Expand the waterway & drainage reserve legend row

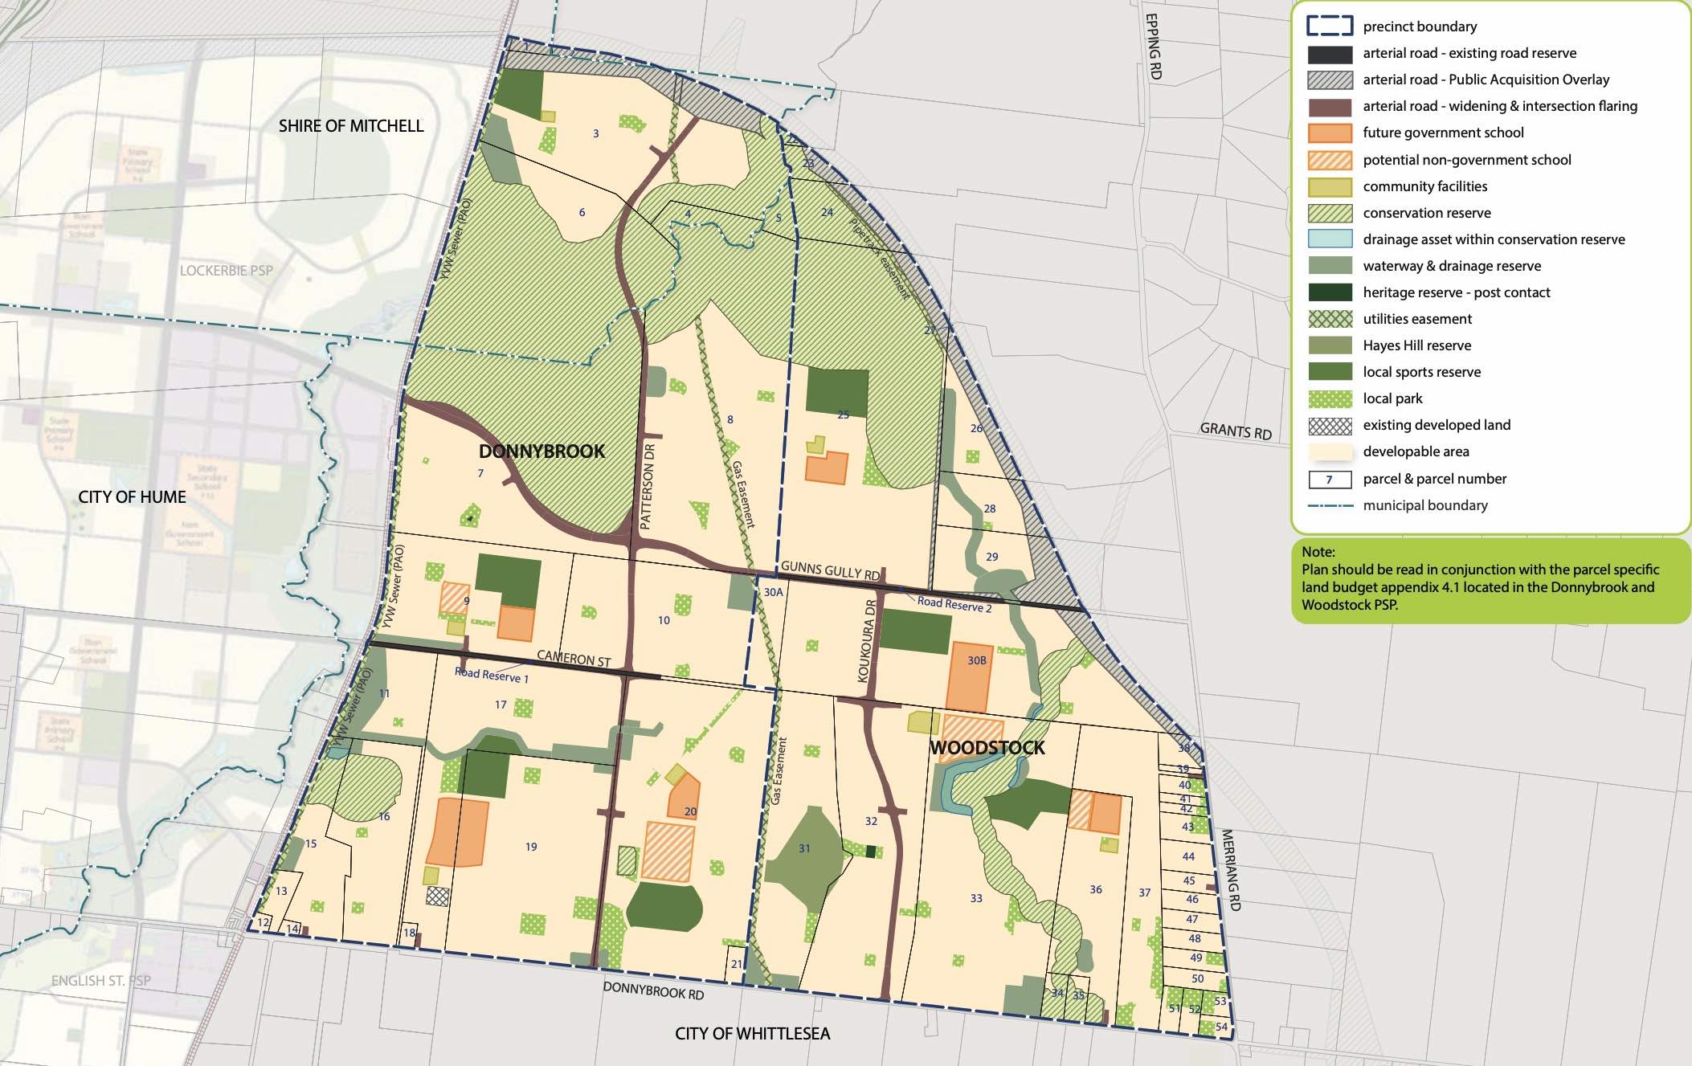click(1330, 265)
